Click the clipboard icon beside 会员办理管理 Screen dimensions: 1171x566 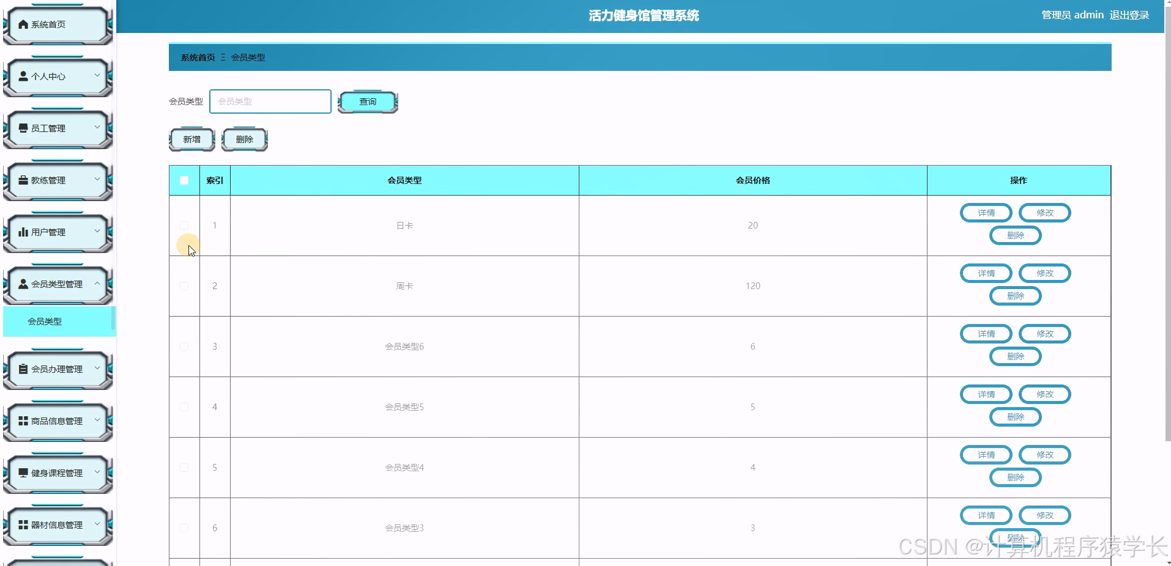[x=23, y=369]
